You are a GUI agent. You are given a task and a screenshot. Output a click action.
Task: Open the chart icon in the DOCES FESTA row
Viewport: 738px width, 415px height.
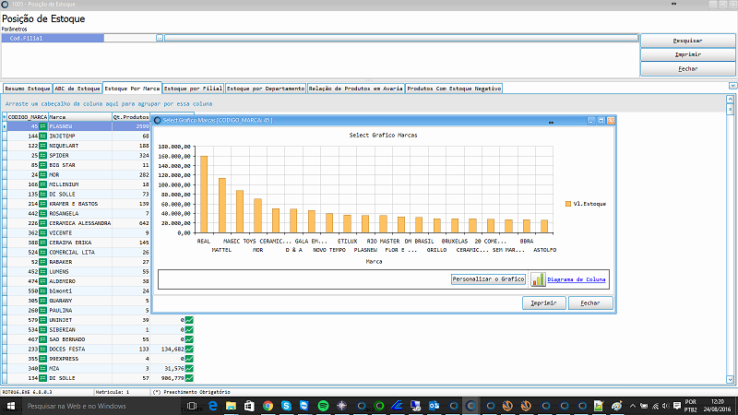pyautogui.click(x=189, y=350)
